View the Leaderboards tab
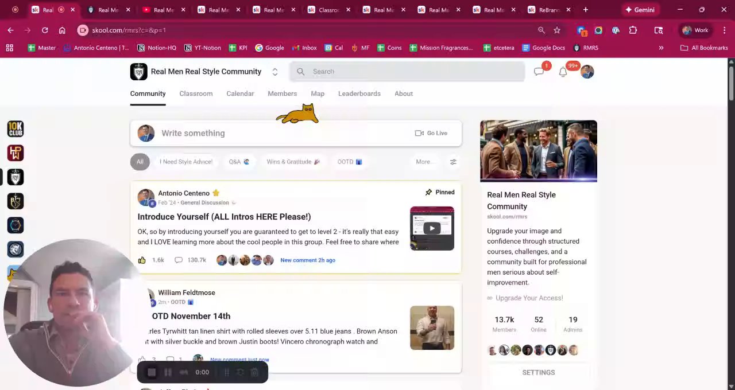This screenshot has height=390, width=735. (359, 93)
